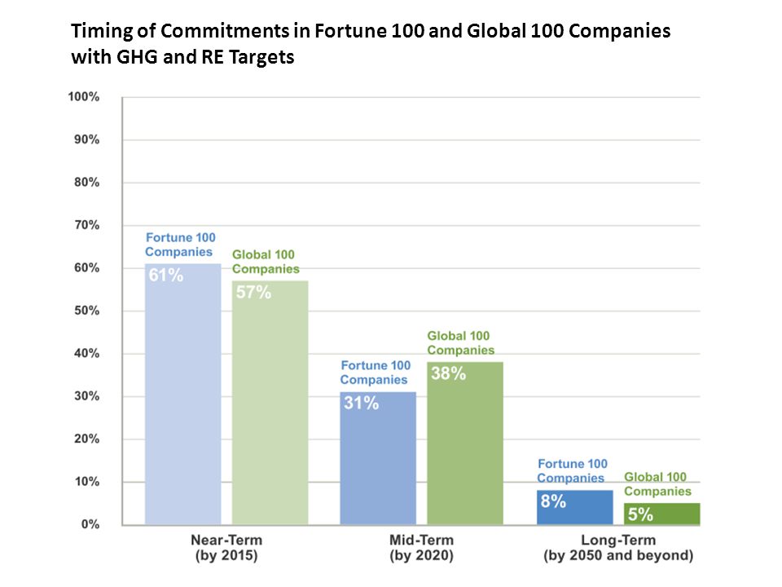Click the 90% y-axis label
782x587 pixels.
tap(87, 139)
